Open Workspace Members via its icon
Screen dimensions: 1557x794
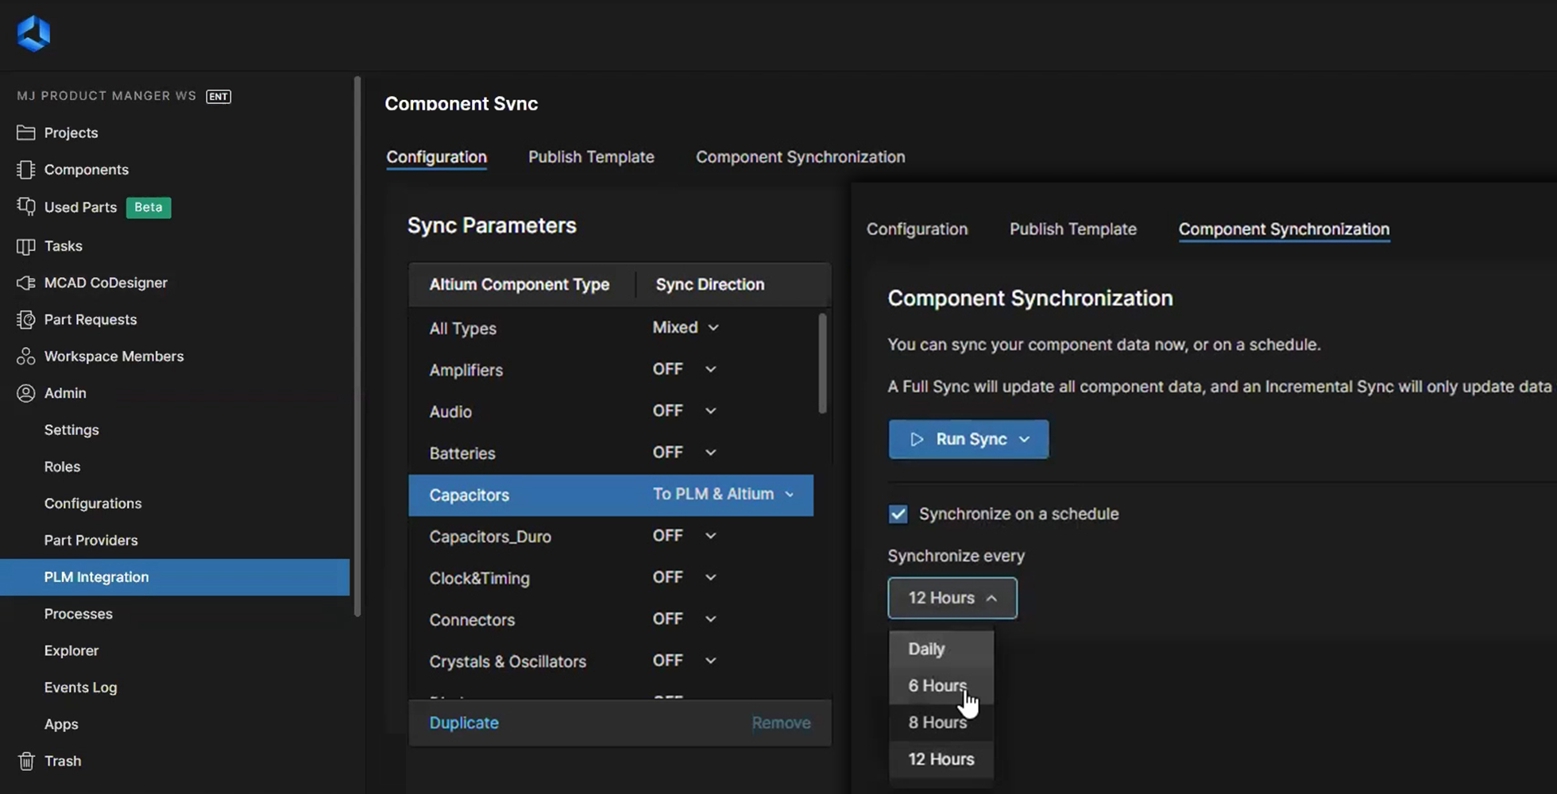pyautogui.click(x=26, y=357)
